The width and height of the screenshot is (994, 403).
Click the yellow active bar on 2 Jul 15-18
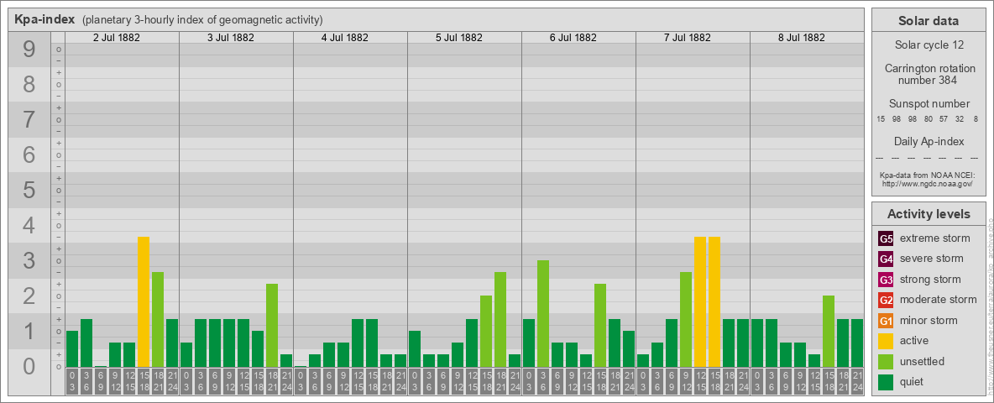[144, 301]
